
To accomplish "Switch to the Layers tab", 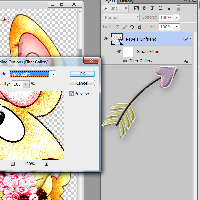I will (x=109, y=1).
